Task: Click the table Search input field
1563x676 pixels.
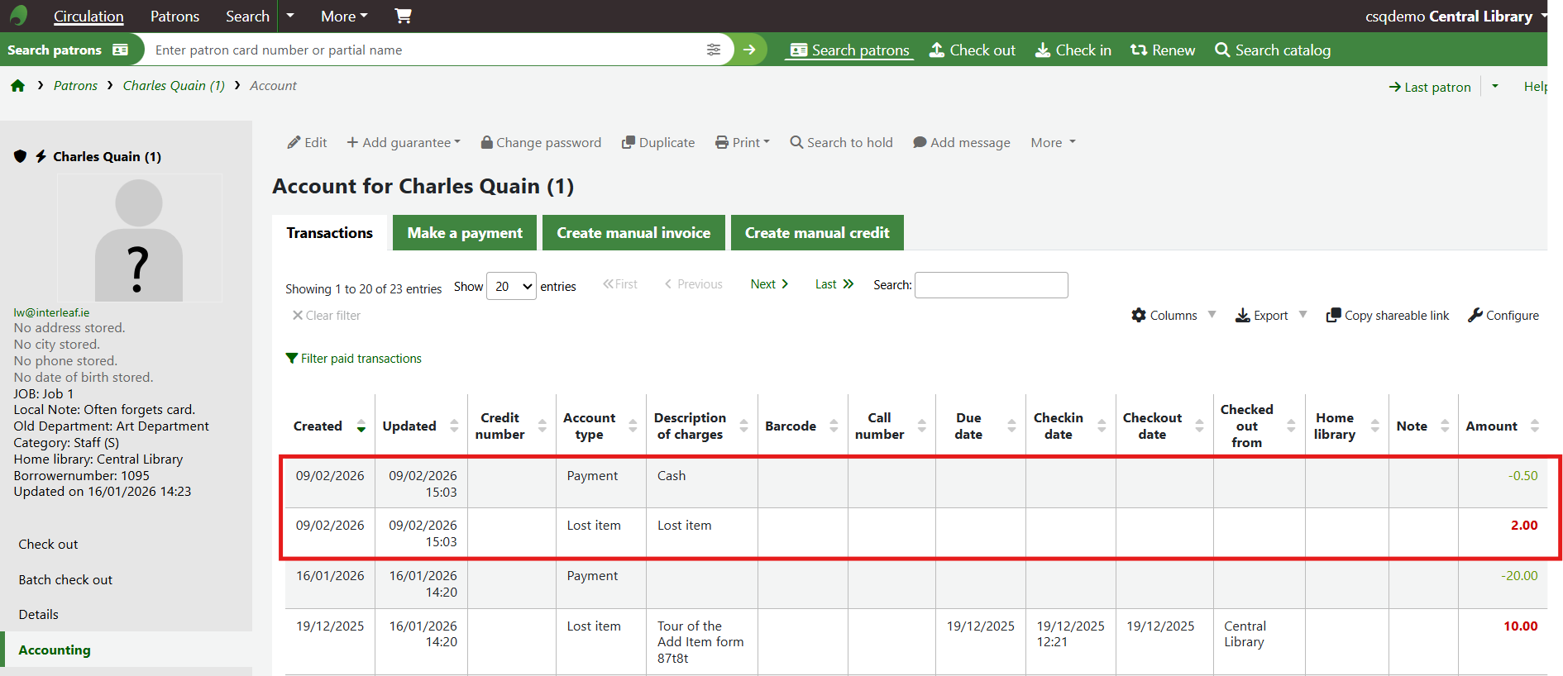Action: [x=991, y=285]
